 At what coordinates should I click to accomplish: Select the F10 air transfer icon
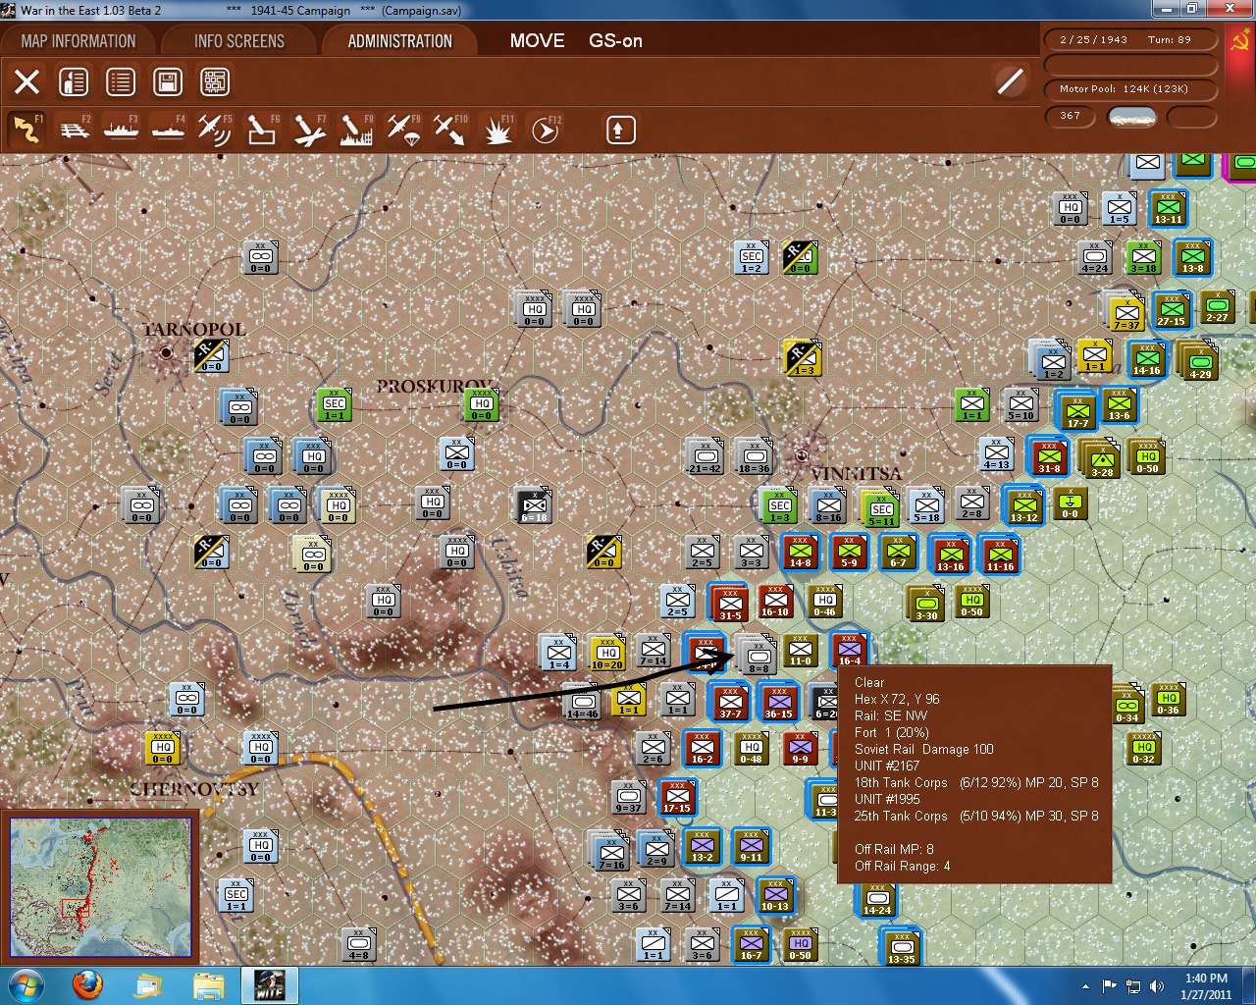pos(450,130)
